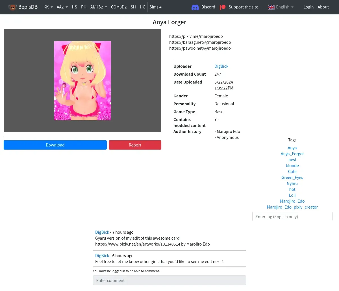Select the Gyaru tag
This screenshot has height=291, width=339.
click(292, 183)
